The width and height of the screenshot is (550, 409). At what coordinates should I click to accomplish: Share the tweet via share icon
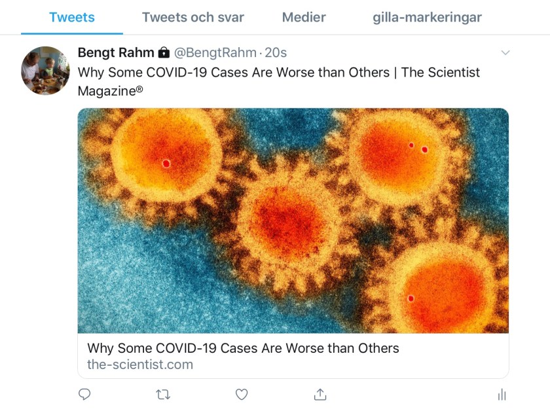point(320,394)
